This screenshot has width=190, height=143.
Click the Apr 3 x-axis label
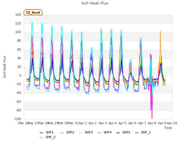[x=103, y=123]
